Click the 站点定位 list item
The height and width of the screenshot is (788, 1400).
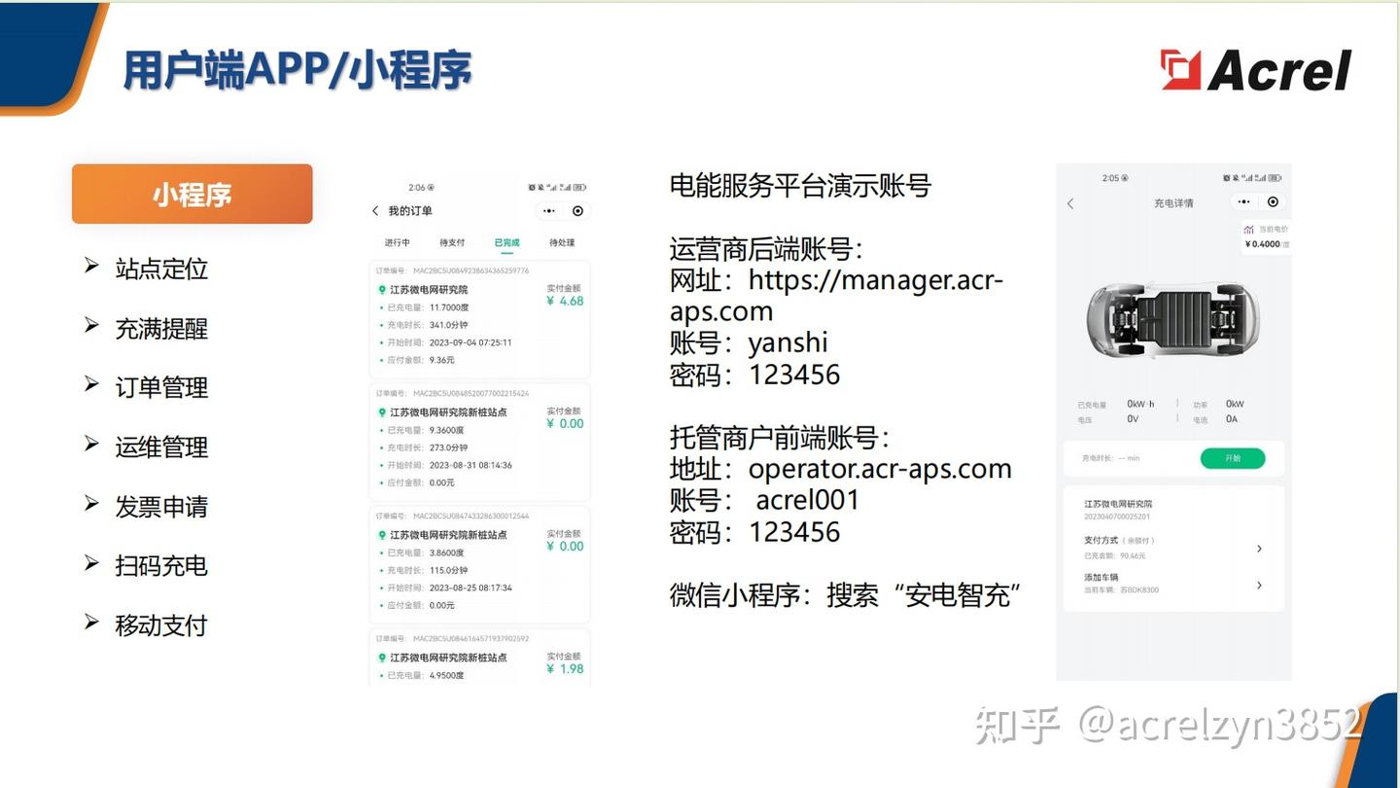click(161, 269)
